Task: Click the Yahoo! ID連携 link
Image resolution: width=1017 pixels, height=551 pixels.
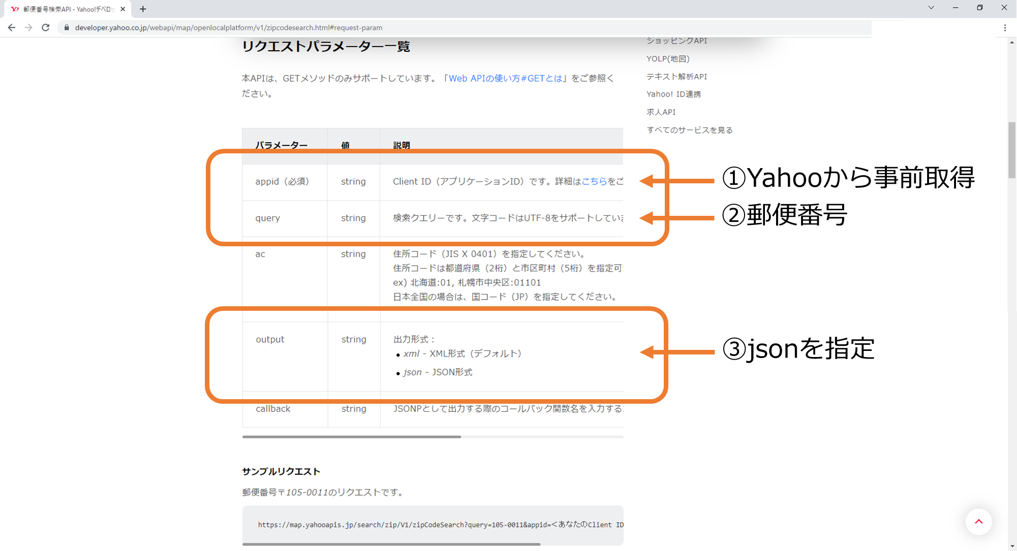Action: (674, 93)
